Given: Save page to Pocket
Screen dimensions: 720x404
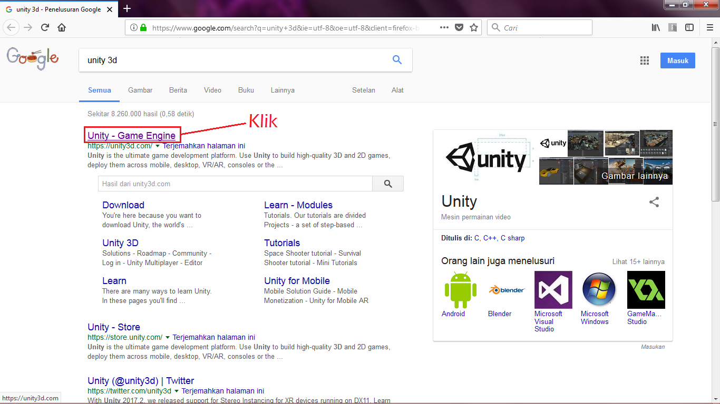Looking at the screenshot, I should 459,27.
